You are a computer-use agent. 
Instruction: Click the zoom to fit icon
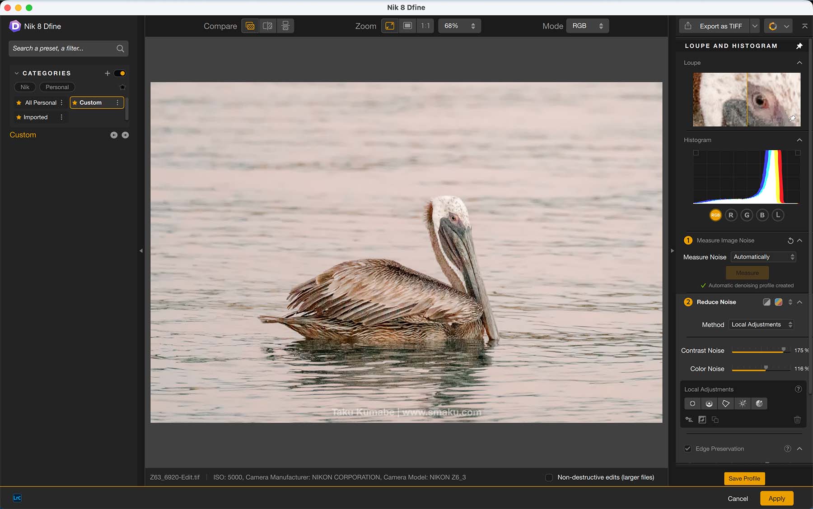[390, 26]
